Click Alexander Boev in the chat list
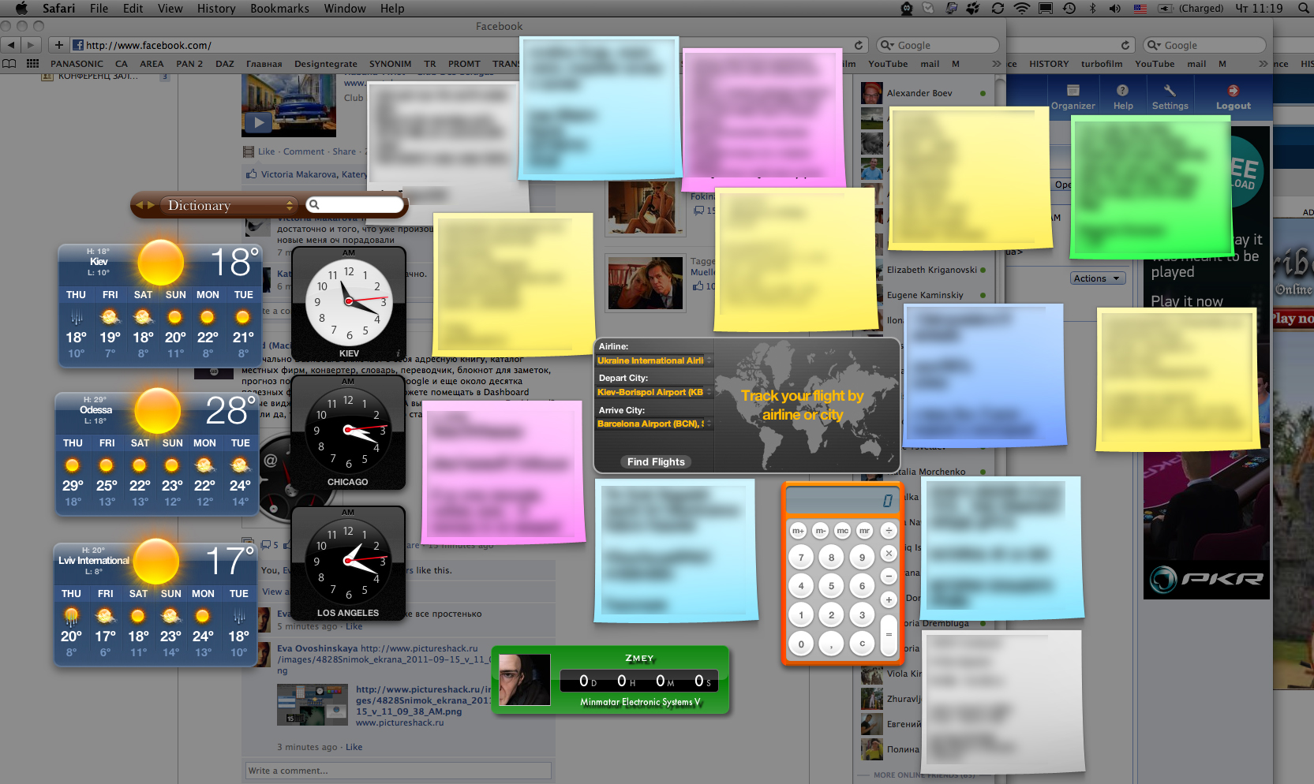1314x784 pixels. click(x=919, y=93)
